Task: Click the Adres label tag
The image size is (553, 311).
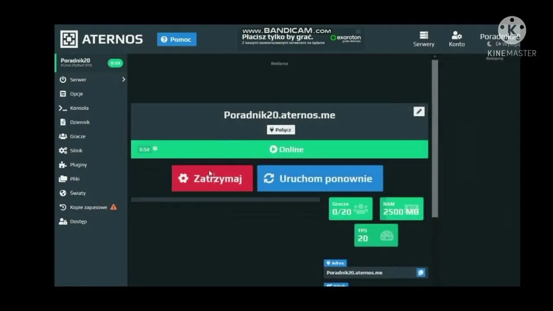Action: [x=335, y=263]
